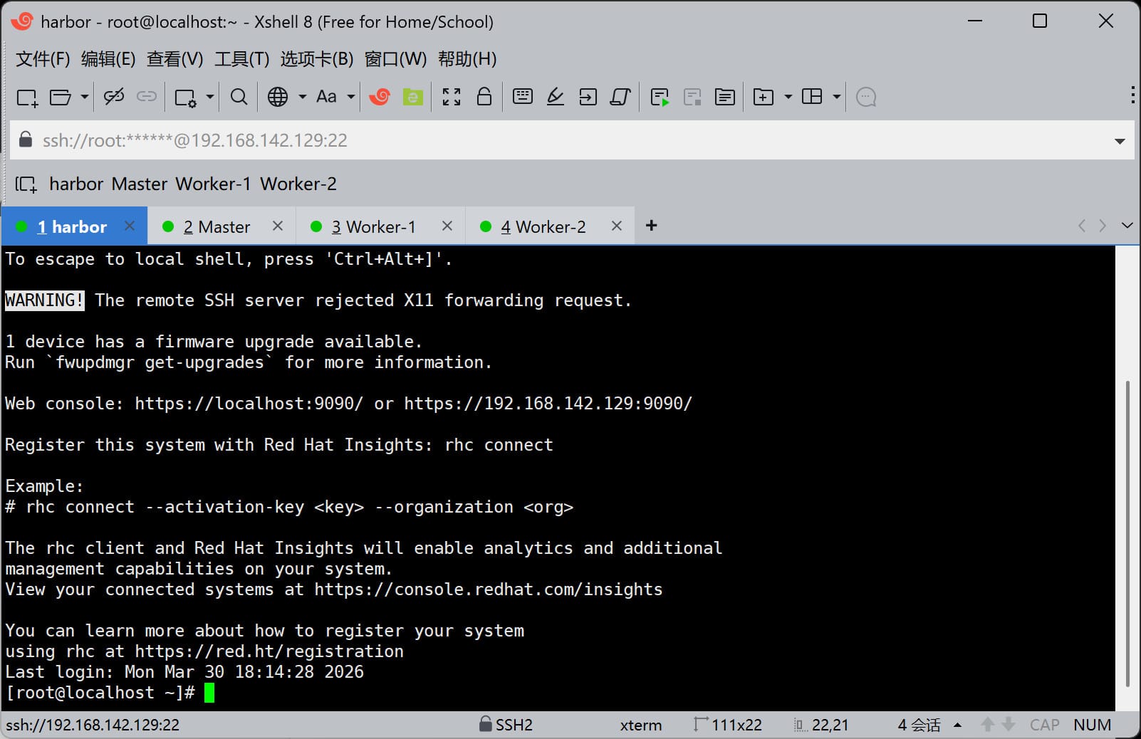Click the Reconnect chain-link icon
This screenshot has height=739, width=1141.
[147, 97]
